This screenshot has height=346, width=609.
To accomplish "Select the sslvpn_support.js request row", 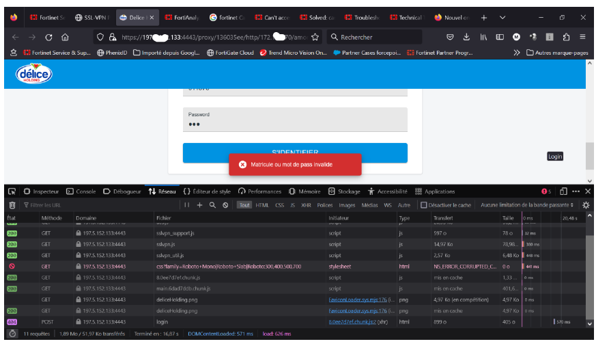I will pyautogui.click(x=296, y=233).
